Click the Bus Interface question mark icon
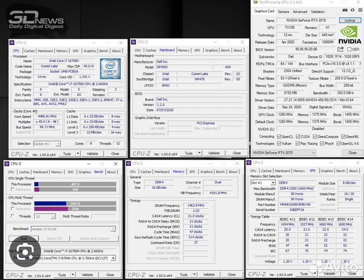The height and width of the screenshot is (280, 364). (x=360, y=64)
